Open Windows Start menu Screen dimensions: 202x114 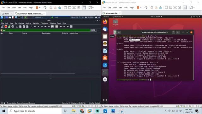pyautogui.click(x=4, y=111)
